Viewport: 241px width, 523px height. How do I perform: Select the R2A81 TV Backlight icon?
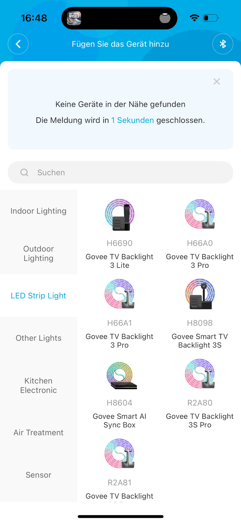(x=119, y=454)
